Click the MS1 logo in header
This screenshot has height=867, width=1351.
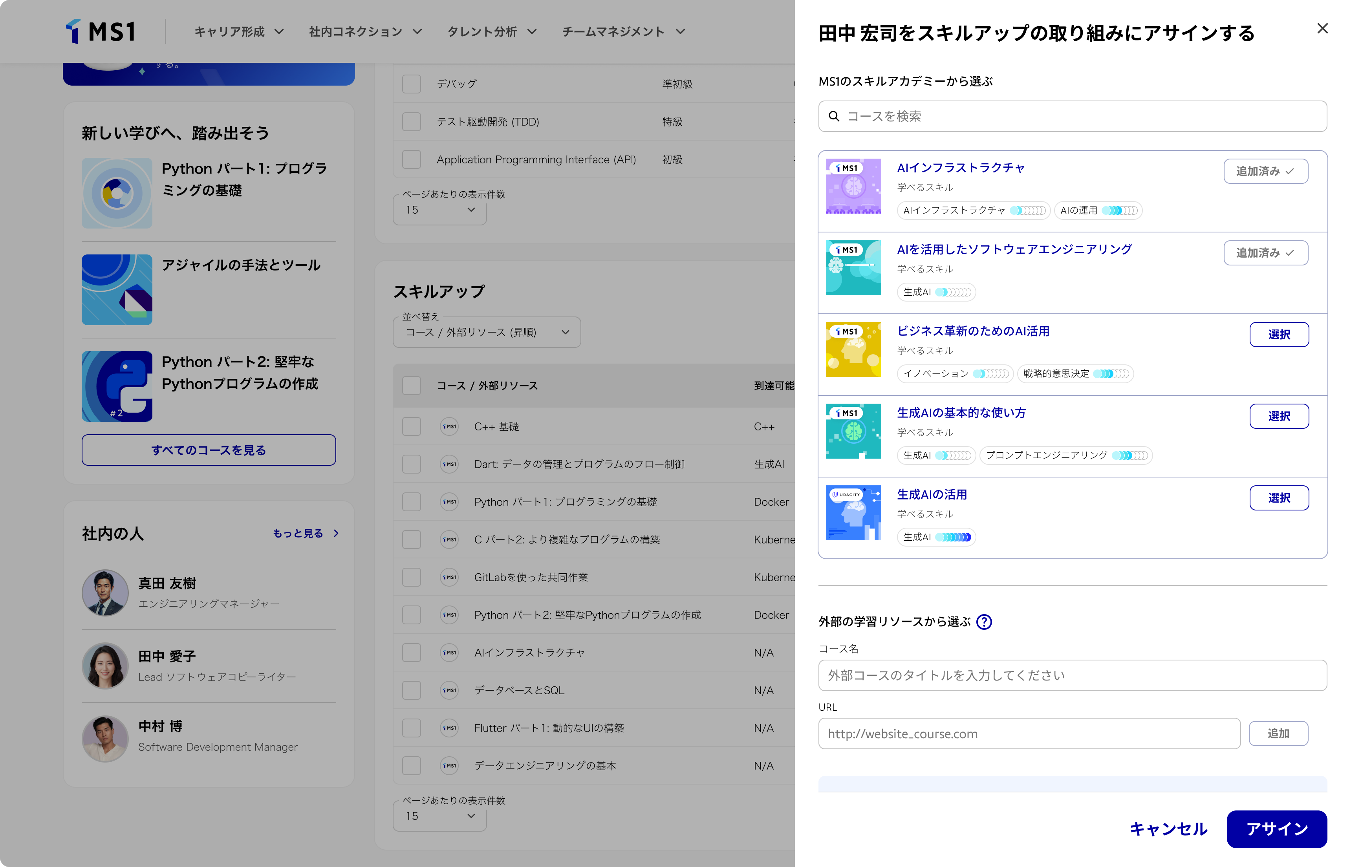(x=101, y=31)
